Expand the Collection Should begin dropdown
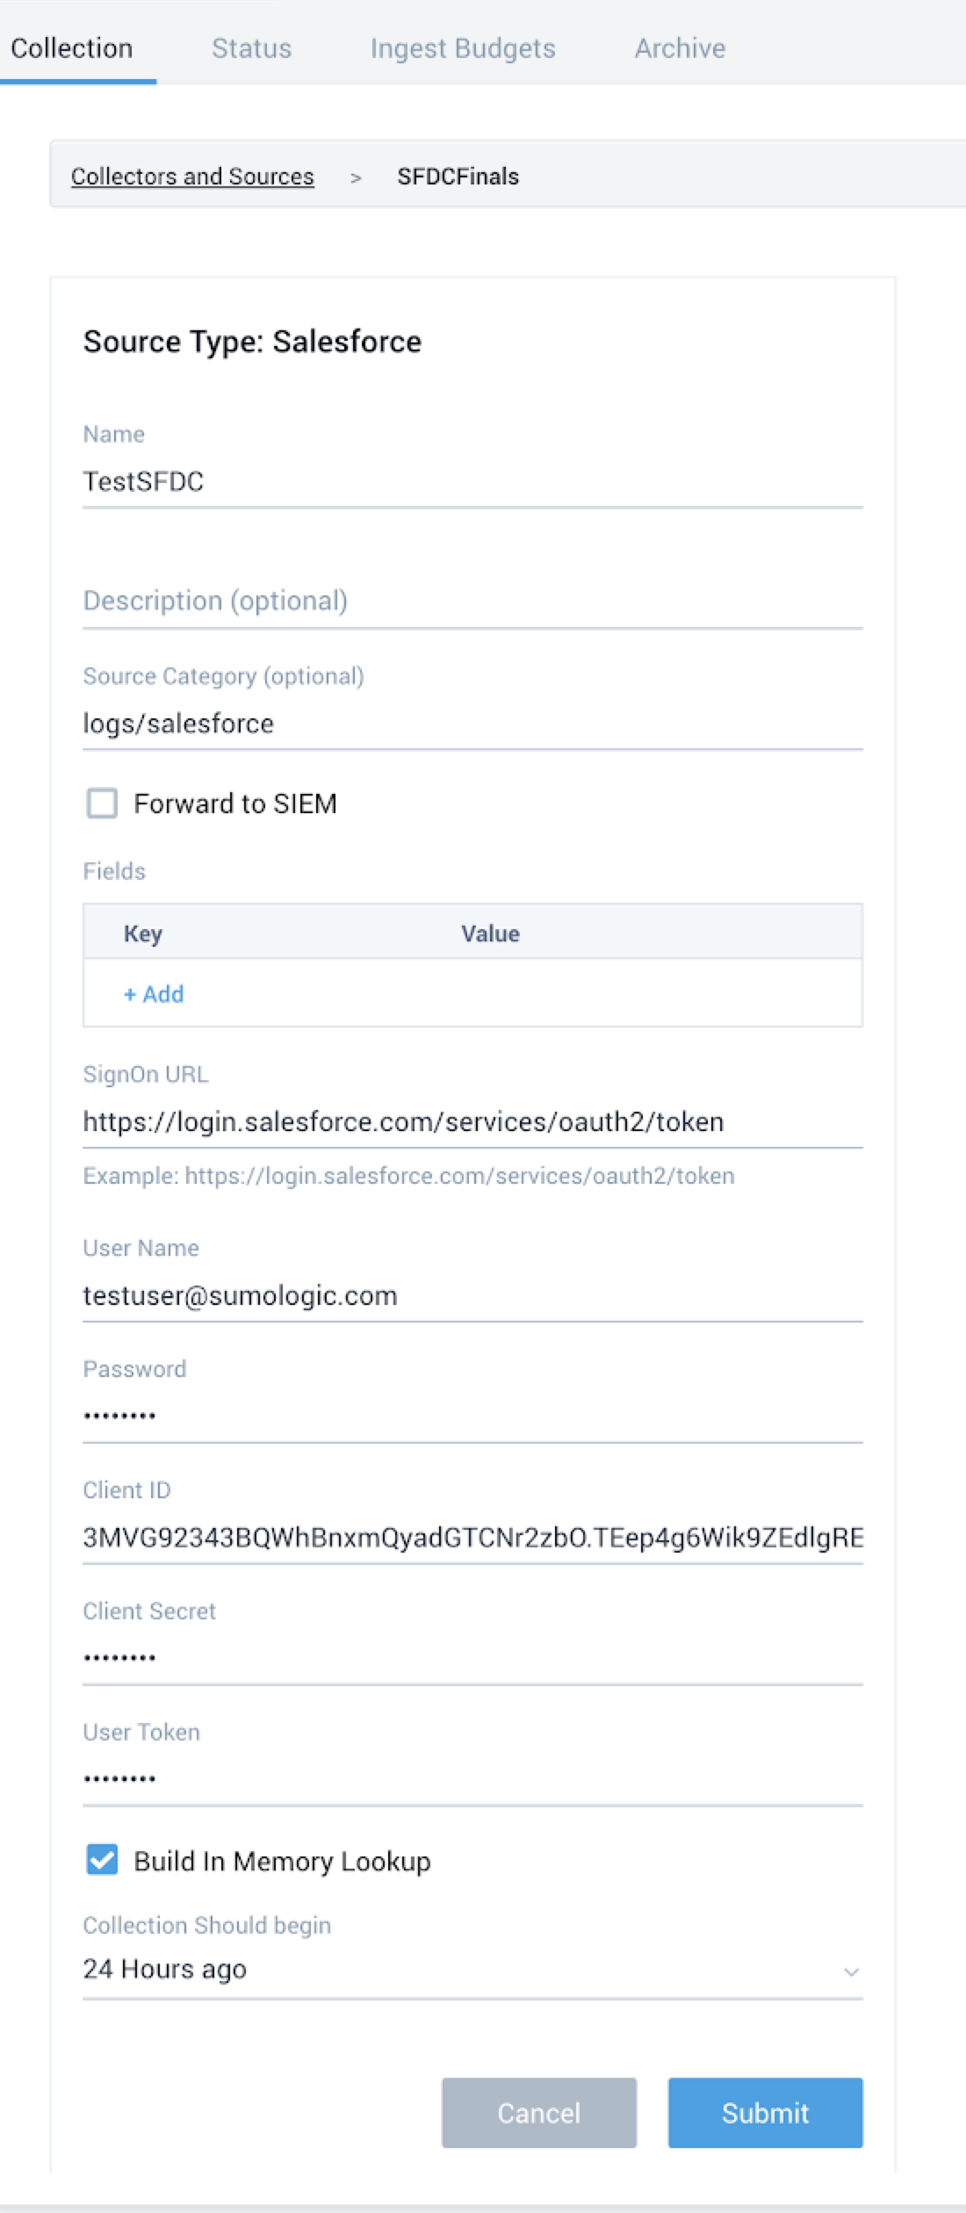Viewport: 966px width, 2213px height. 472,1970
